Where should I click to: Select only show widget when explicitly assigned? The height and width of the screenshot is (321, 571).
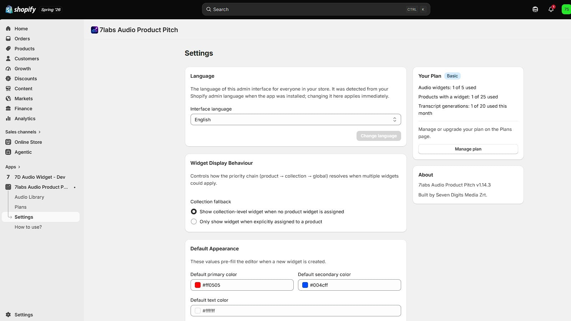pyautogui.click(x=194, y=221)
